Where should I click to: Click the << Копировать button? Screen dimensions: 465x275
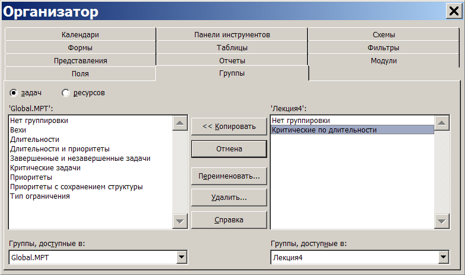click(x=229, y=127)
